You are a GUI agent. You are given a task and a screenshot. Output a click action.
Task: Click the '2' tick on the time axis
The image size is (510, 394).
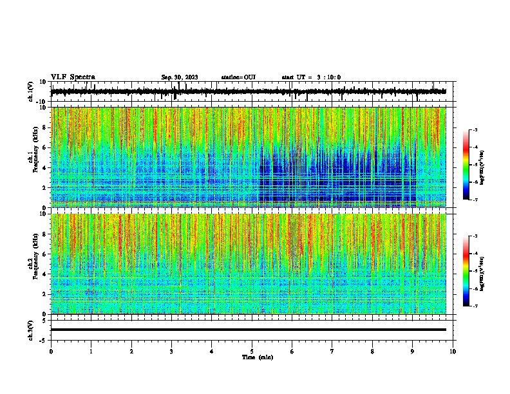click(x=131, y=352)
